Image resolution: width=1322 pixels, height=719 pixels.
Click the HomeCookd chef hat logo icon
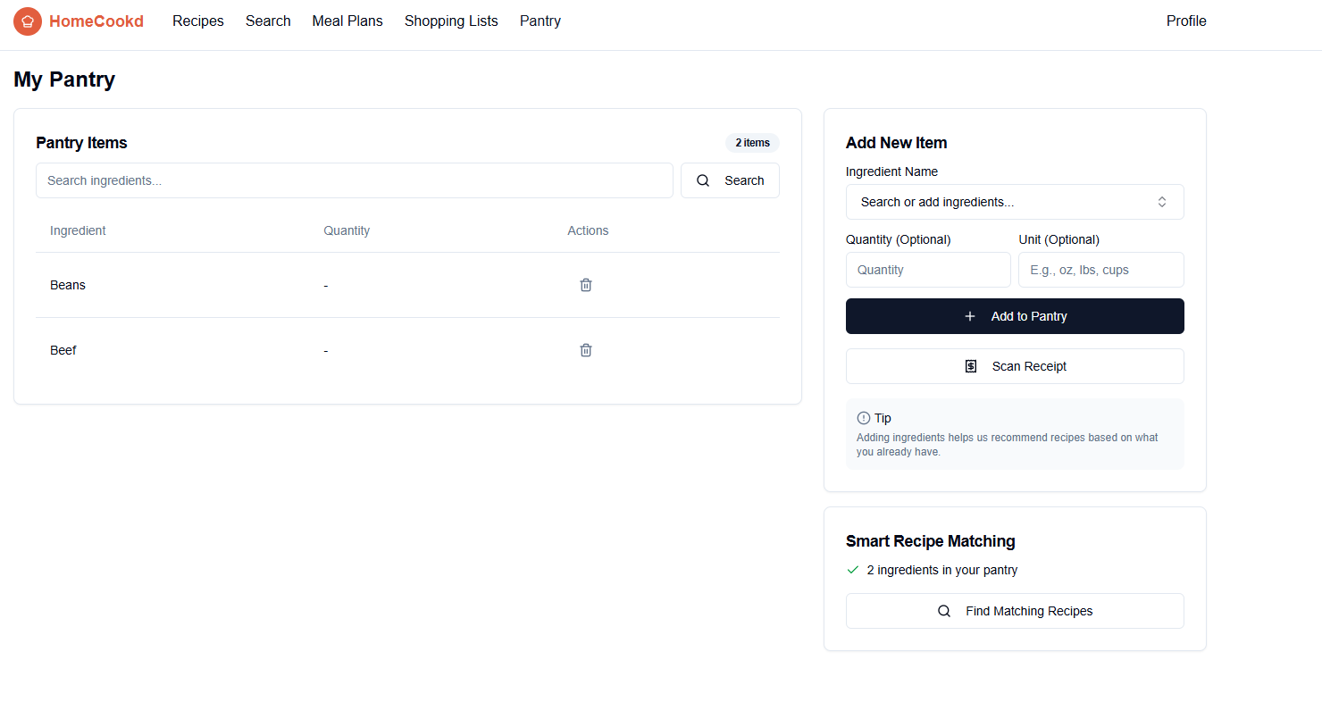click(x=28, y=21)
